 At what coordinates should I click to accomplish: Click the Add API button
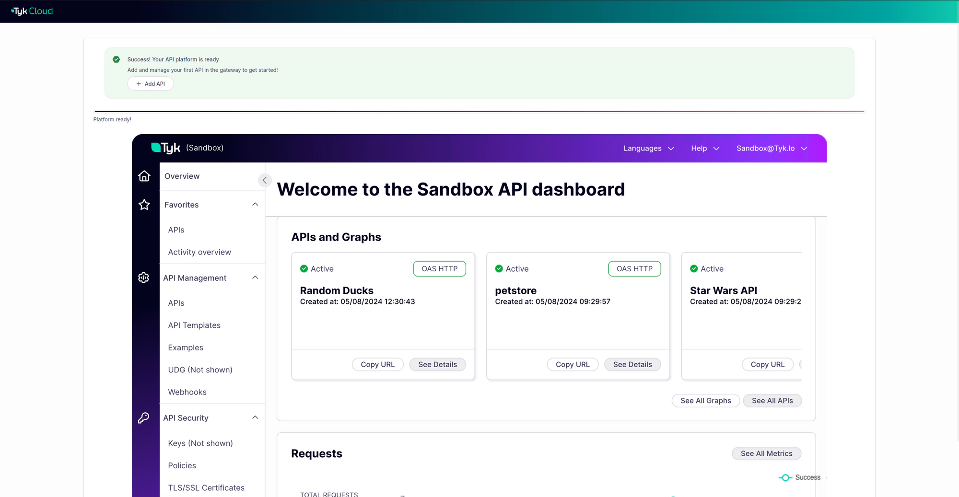[x=151, y=84]
